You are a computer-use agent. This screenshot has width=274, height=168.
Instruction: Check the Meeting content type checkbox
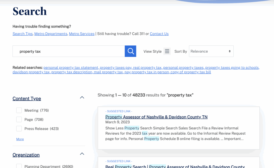[x=19, y=110]
